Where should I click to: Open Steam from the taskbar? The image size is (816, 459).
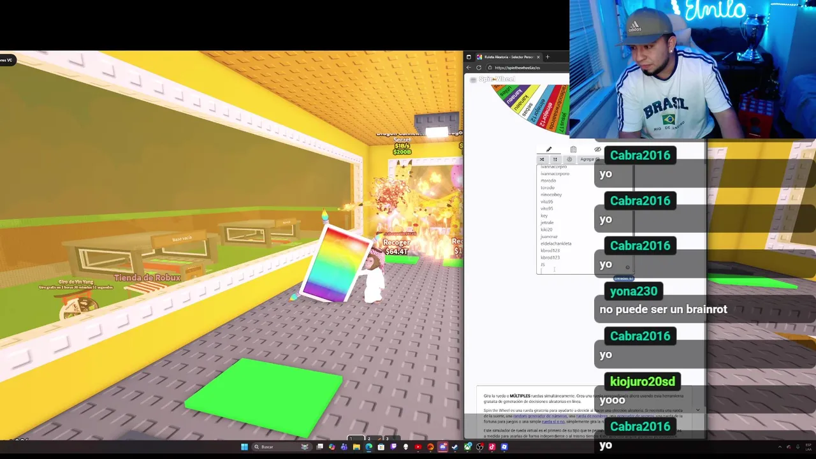(455, 447)
